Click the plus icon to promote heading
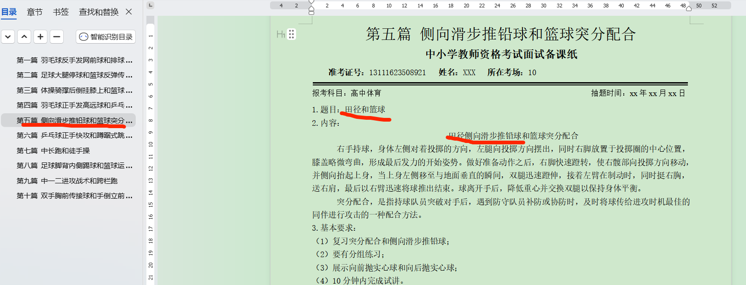This screenshot has width=746, height=285. (x=40, y=37)
